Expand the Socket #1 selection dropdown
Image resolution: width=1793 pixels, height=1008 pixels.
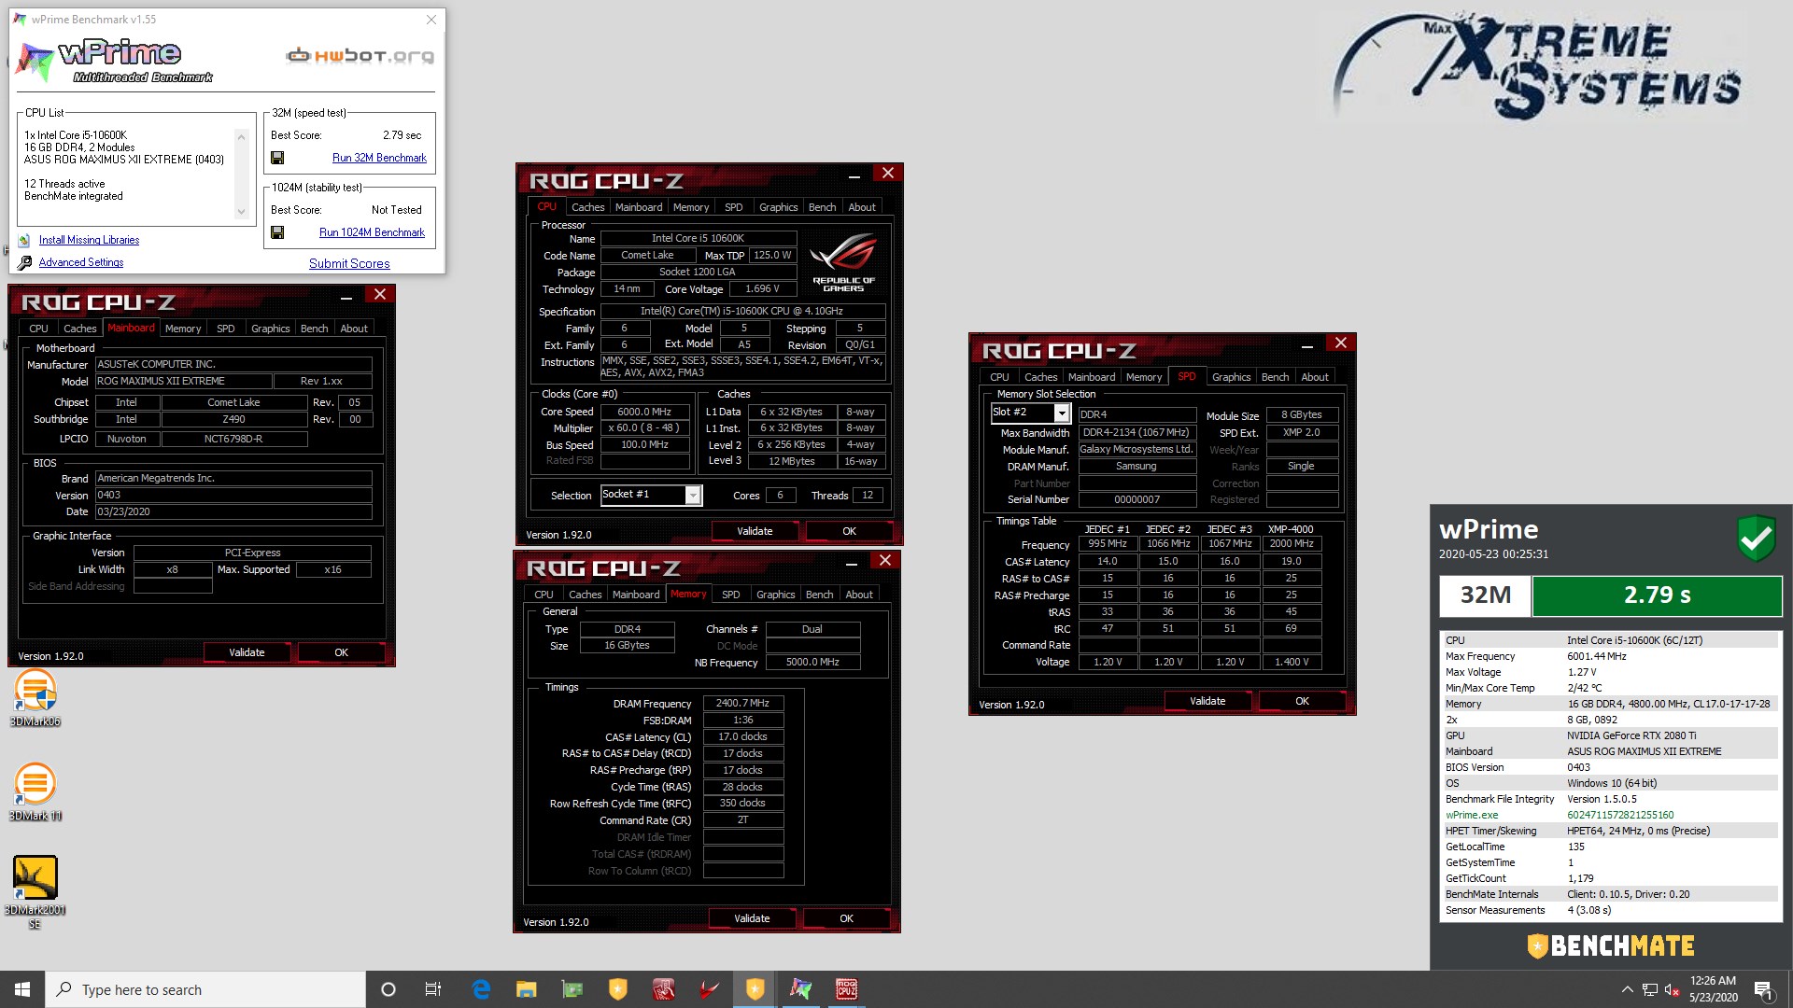click(x=693, y=495)
